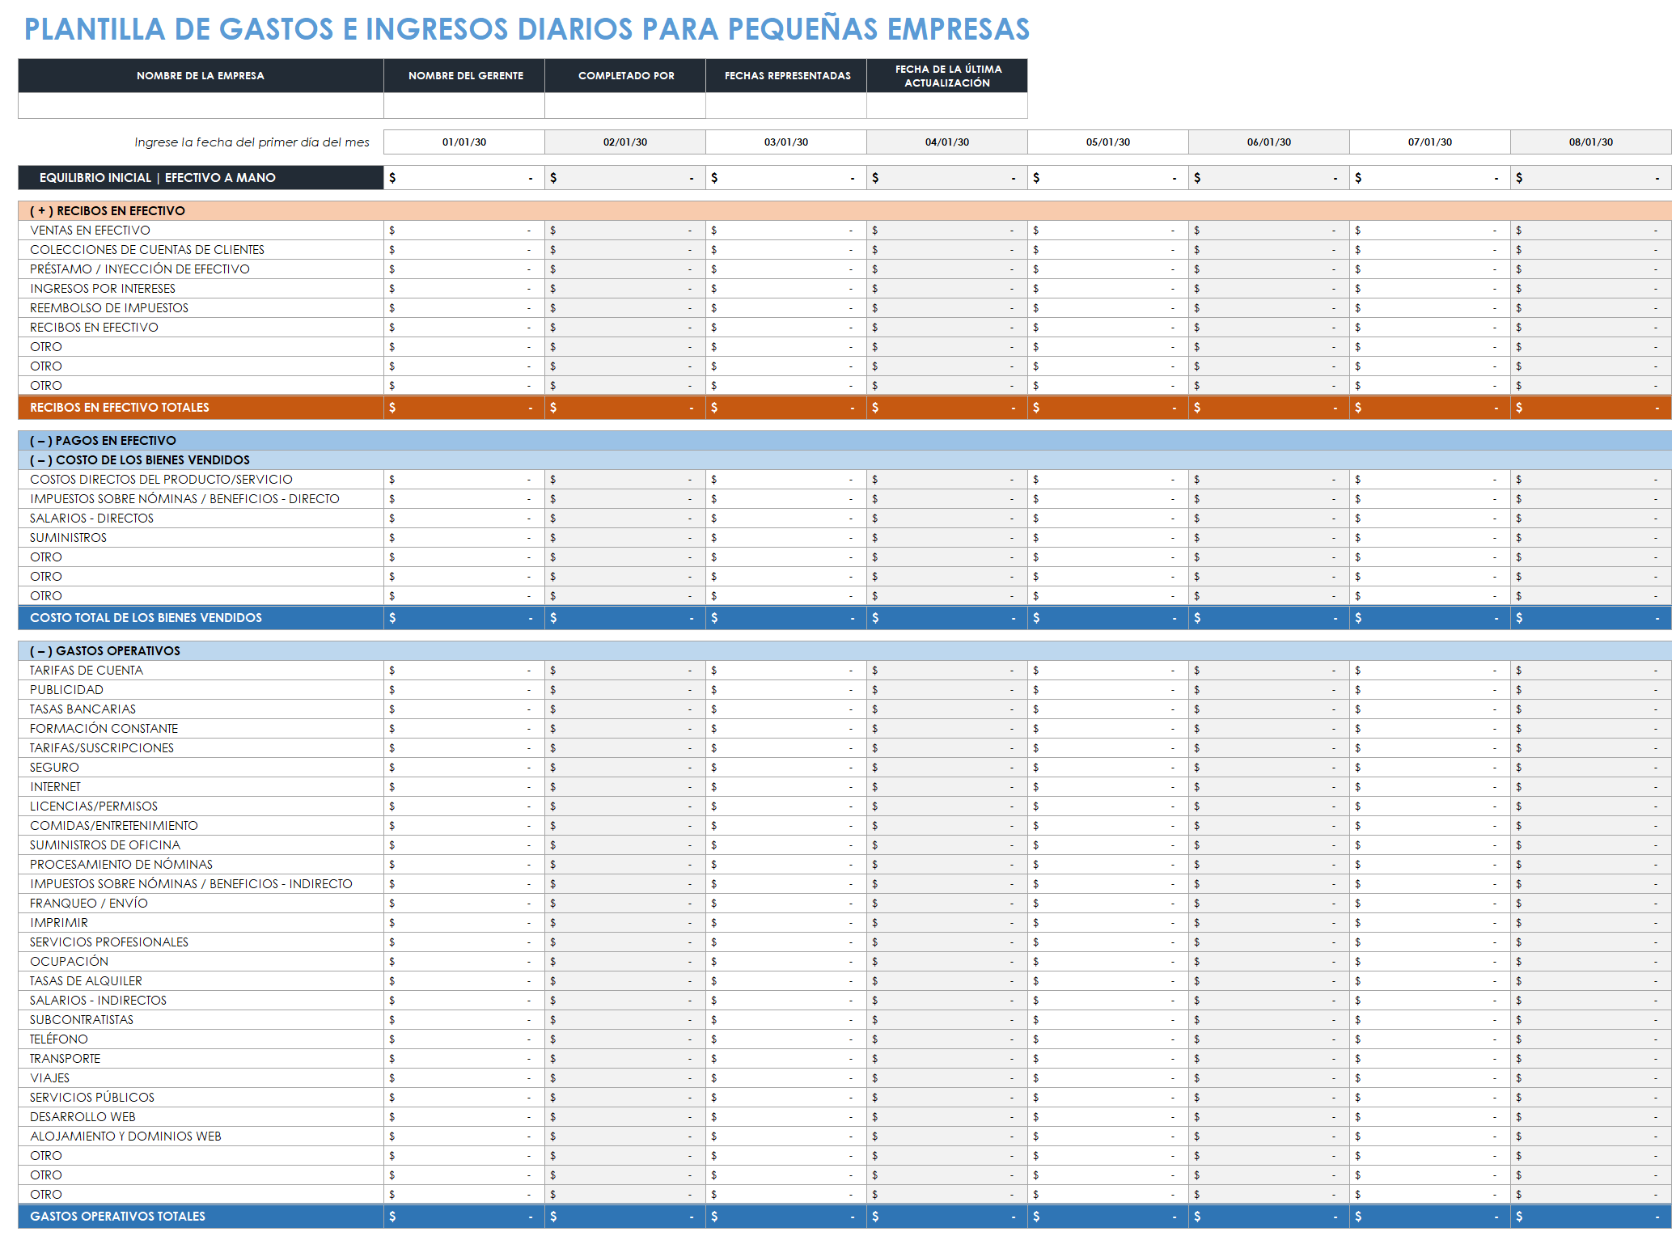Screen dimensions: 1672x1236
Task: Click the EQUILIBRIO INICIAL amount cell under 04/01/30
Action: click(947, 177)
